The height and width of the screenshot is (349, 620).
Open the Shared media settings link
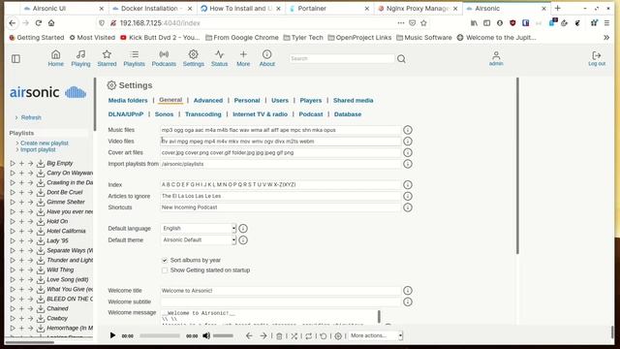[353, 101]
